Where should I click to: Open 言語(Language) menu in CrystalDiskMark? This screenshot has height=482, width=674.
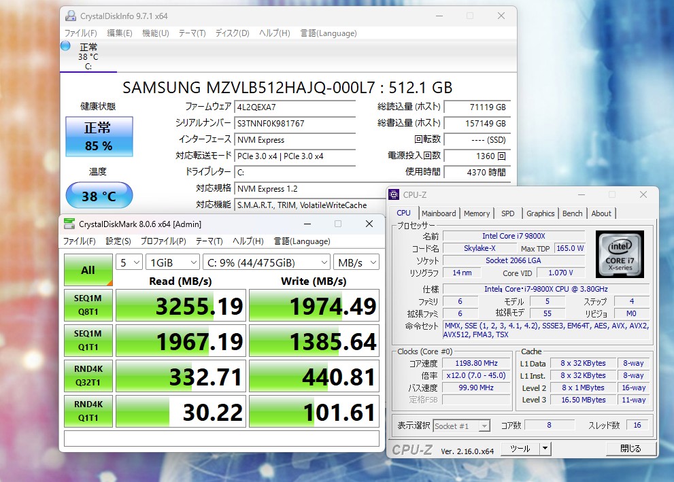click(x=302, y=241)
